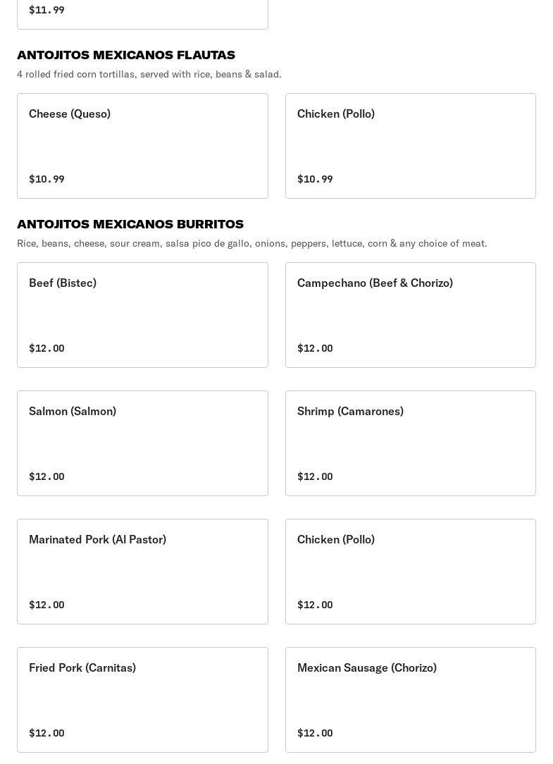553x764 pixels.
Task: Pick the Shrimp (Camarones) burrito
Action: coord(410,443)
